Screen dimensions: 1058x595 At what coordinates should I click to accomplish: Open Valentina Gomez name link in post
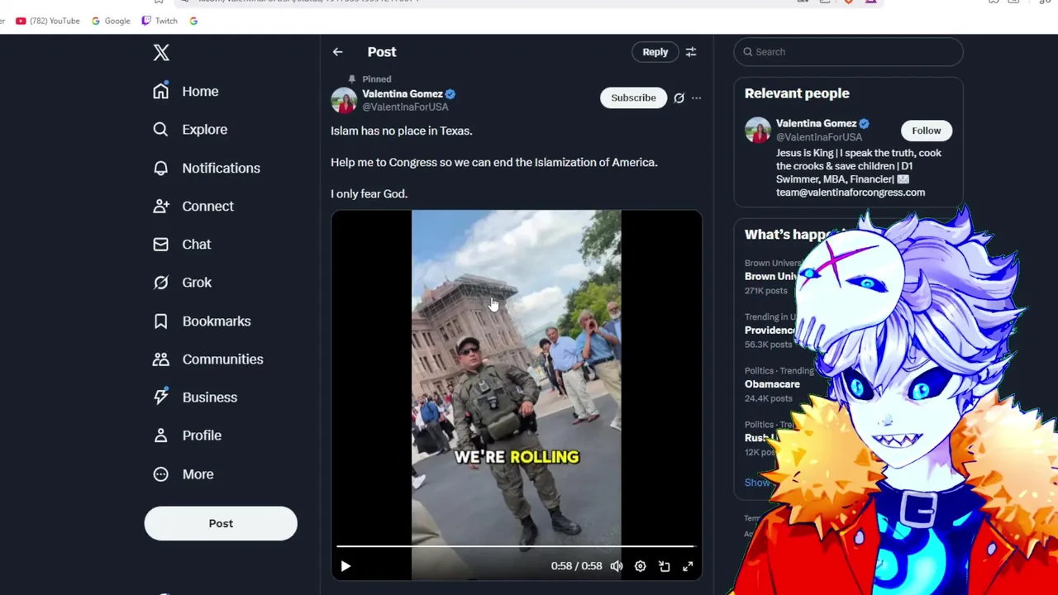pyautogui.click(x=403, y=94)
